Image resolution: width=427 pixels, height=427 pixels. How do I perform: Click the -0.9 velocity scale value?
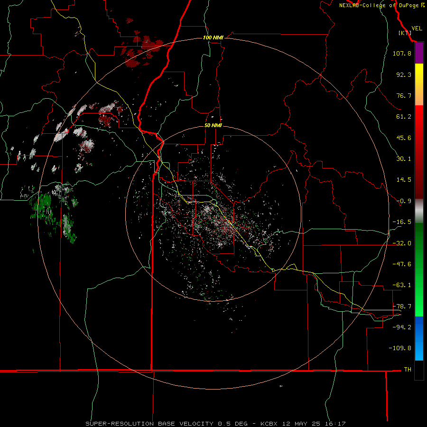pos(404,201)
